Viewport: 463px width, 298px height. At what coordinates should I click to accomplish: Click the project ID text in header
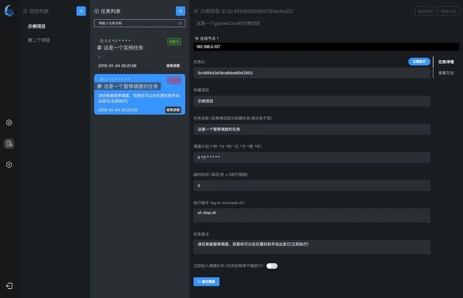pyautogui.click(x=257, y=11)
